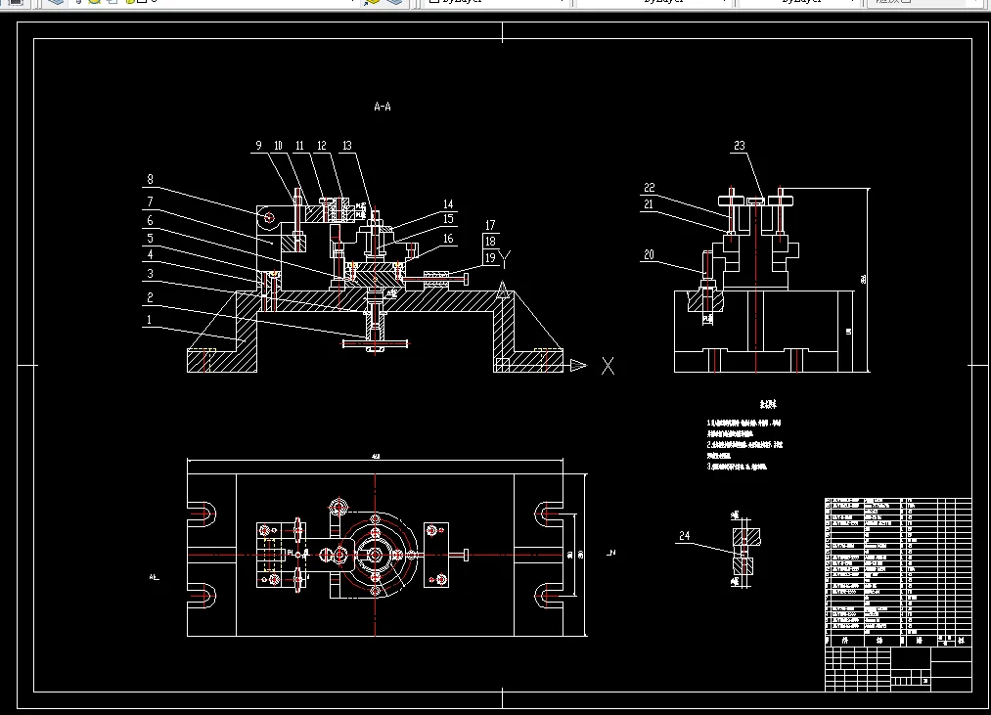Select part balloon number 24
Image resolution: width=991 pixels, height=715 pixels.
[685, 536]
